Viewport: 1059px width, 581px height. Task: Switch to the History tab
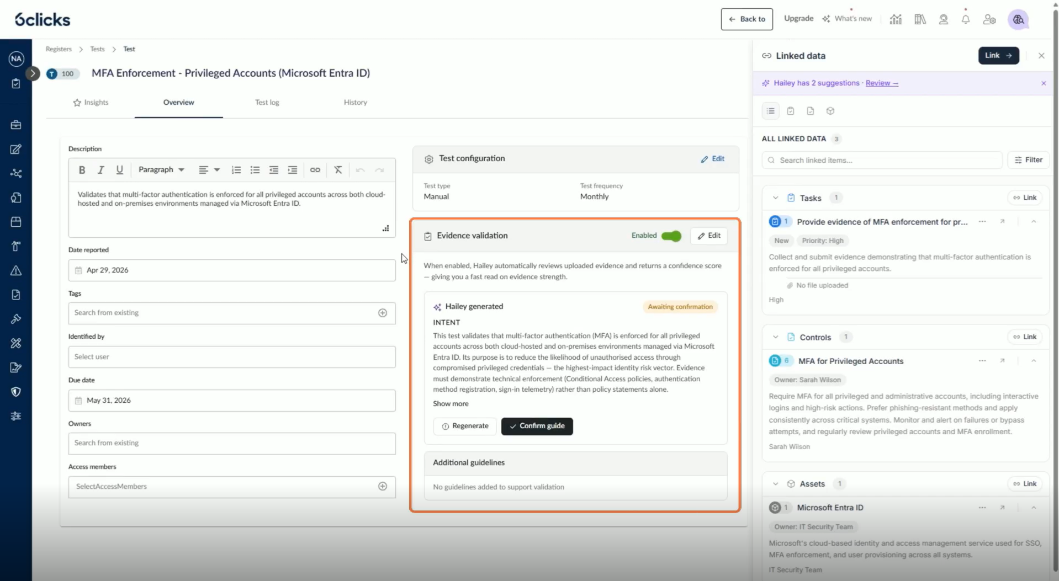coord(356,103)
